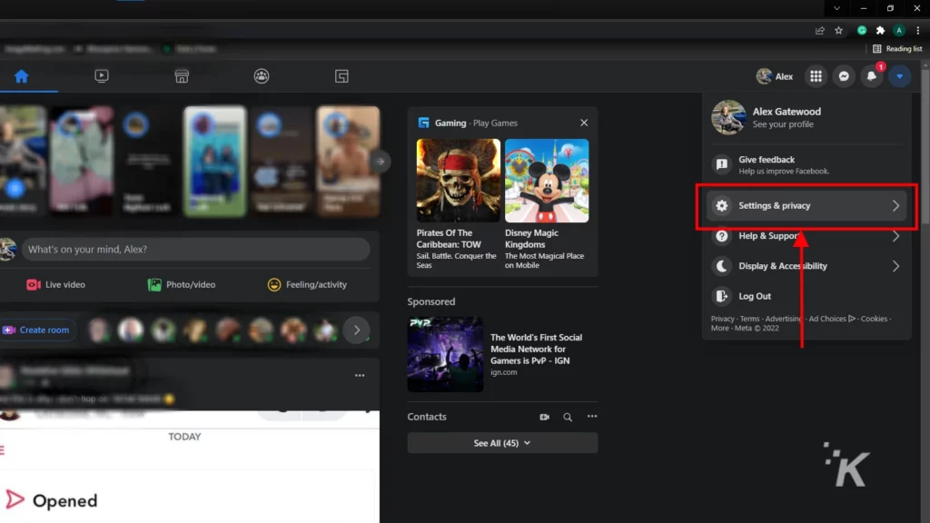
Task: Open The World's First Social Media Network ad link
Action: point(536,349)
